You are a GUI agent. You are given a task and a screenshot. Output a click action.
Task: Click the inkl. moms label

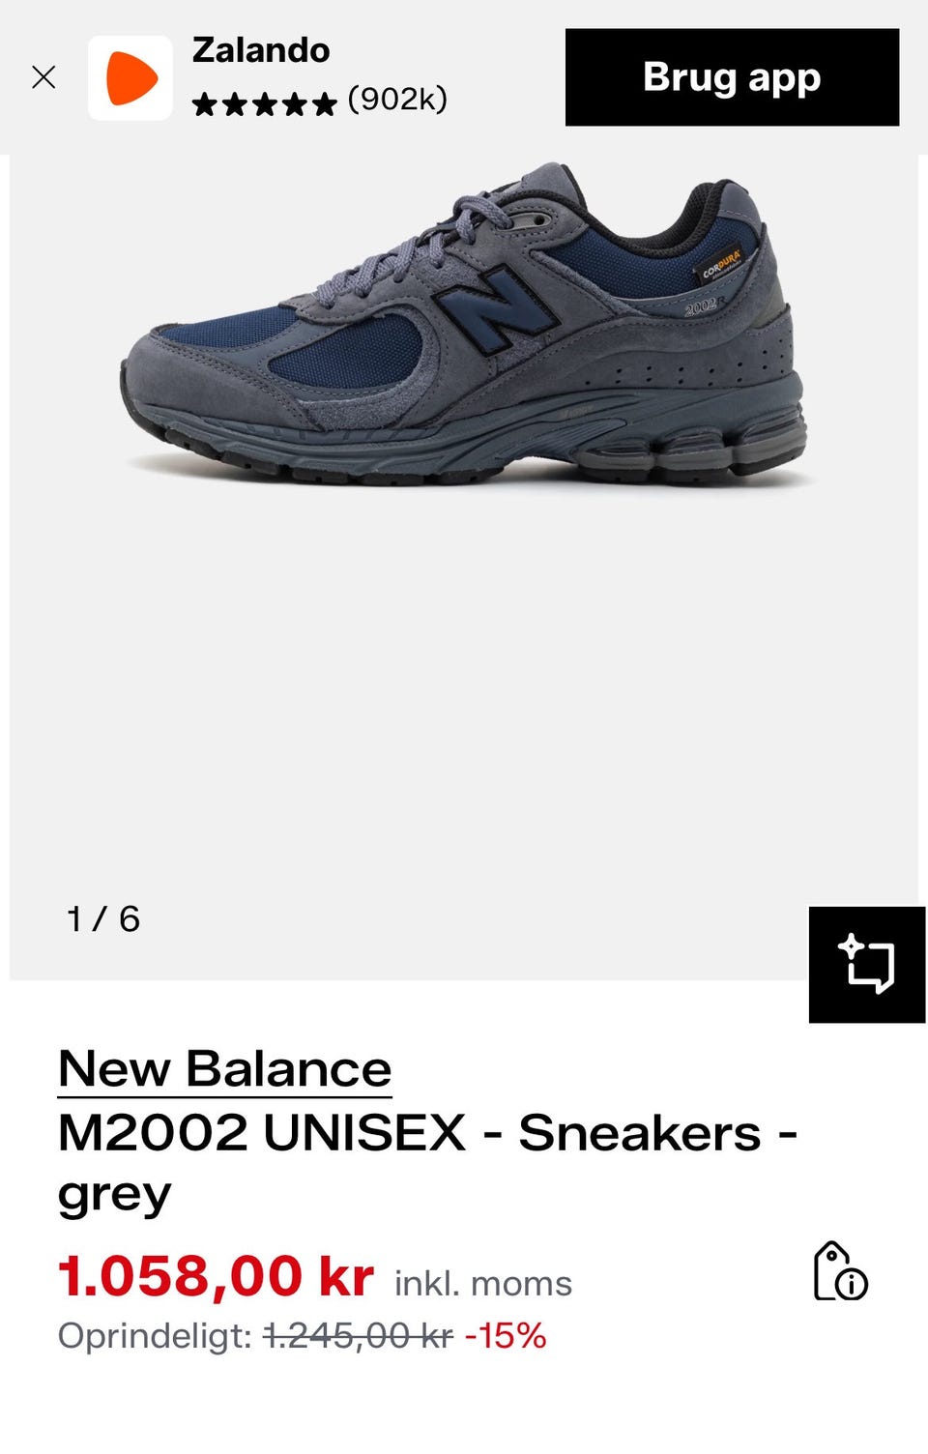[x=483, y=1284]
